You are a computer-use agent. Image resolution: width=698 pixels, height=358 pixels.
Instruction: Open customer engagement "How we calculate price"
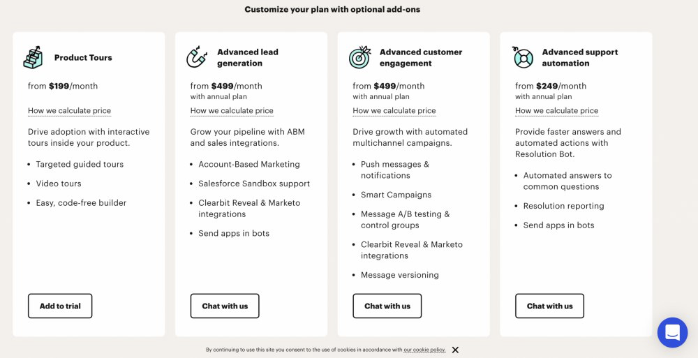[x=394, y=111]
